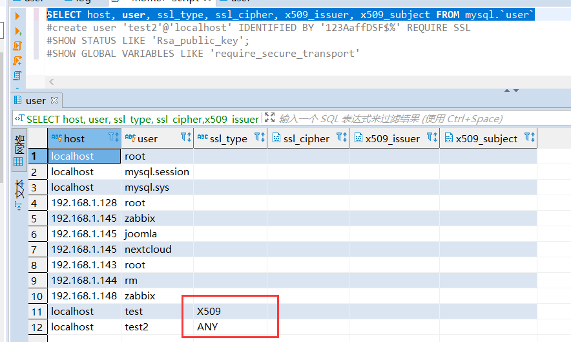Image resolution: width=571 pixels, height=342 pixels.
Task: Open filter/sort on x509_subject column header
Action: coord(529,138)
